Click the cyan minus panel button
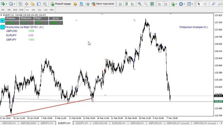 [2, 27]
